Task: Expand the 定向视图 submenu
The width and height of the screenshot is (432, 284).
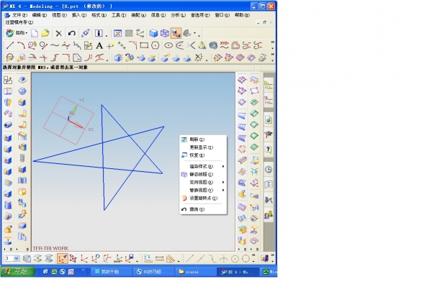Action: point(203,182)
